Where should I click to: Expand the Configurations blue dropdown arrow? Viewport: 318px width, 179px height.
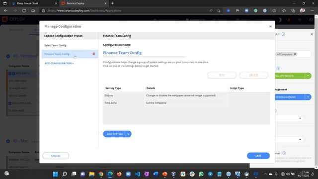point(308,97)
